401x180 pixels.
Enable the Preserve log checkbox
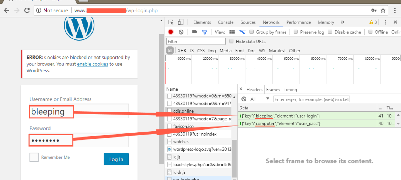coord(296,32)
